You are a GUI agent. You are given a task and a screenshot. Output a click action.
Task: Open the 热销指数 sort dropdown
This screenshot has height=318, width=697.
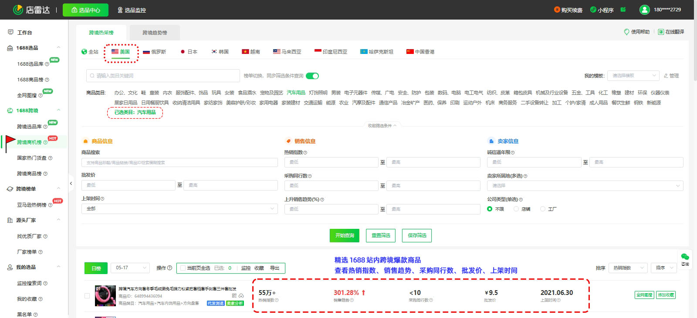628,268
